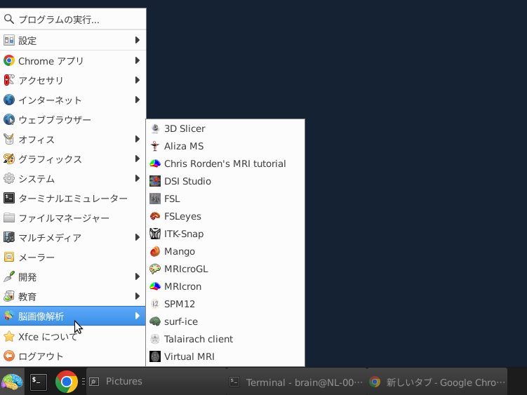Expand the オフィス submenu arrow
Viewport: 527px width, 395px height.
click(137, 139)
